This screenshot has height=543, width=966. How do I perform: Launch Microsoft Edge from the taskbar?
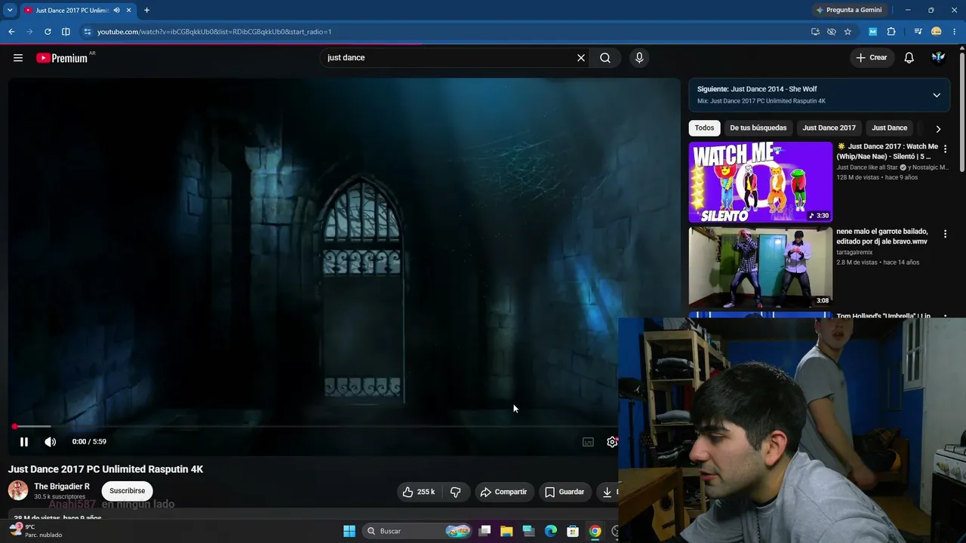tap(551, 531)
